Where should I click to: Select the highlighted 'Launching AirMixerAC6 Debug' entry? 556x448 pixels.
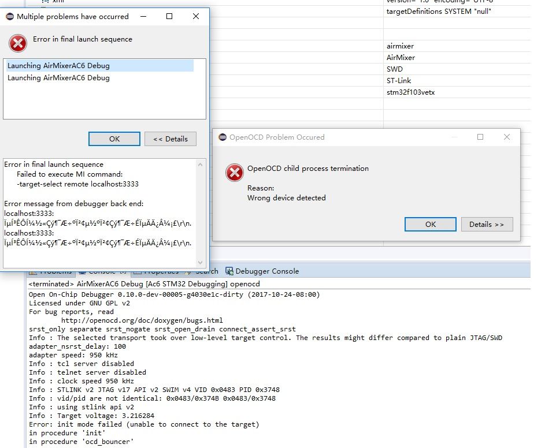pos(99,65)
